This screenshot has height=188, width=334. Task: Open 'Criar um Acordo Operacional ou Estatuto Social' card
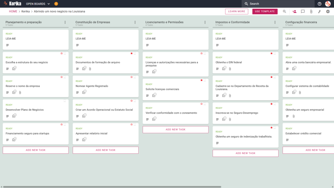(x=106, y=110)
